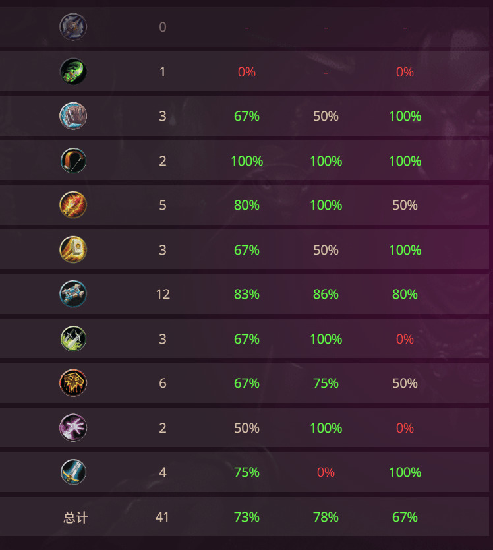The height and width of the screenshot is (550, 493).
Task: Select the 12 games count in Priest row
Action: point(163,294)
